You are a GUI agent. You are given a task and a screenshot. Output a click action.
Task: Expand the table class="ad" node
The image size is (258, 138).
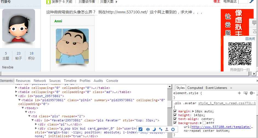[16, 92]
